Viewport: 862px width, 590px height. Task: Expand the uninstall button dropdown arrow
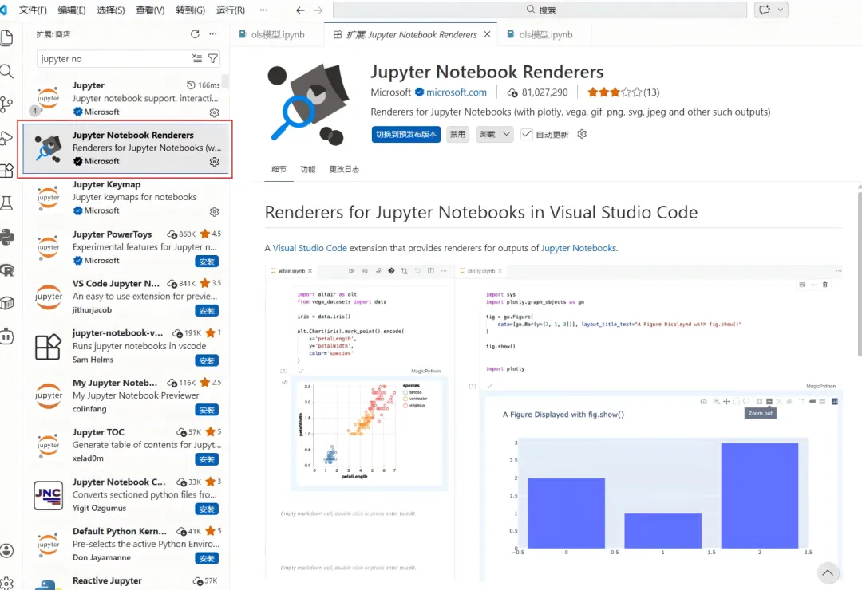(506, 134)
